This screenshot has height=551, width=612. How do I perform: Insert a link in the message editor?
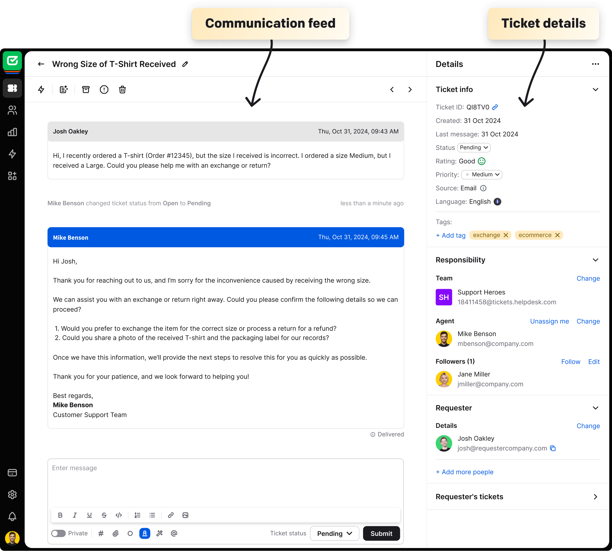click(x=170, y=515)
